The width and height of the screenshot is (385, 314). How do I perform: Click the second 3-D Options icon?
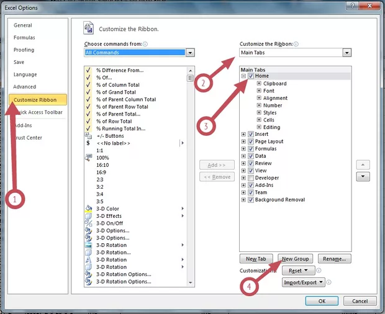pos(88,238)
